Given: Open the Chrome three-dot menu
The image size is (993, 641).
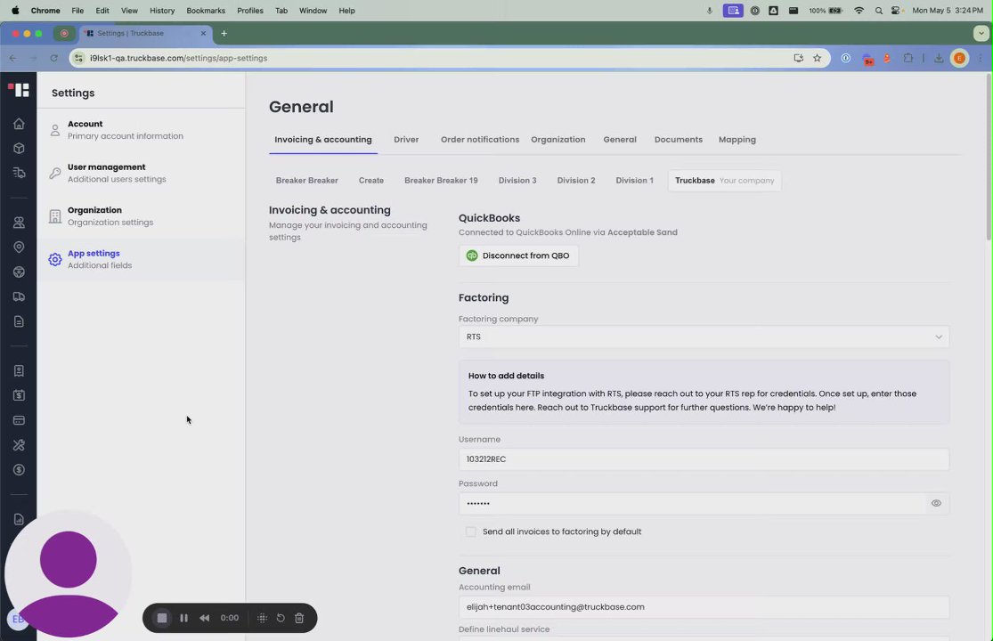Looking at the screenshot, I should (981, 58).
